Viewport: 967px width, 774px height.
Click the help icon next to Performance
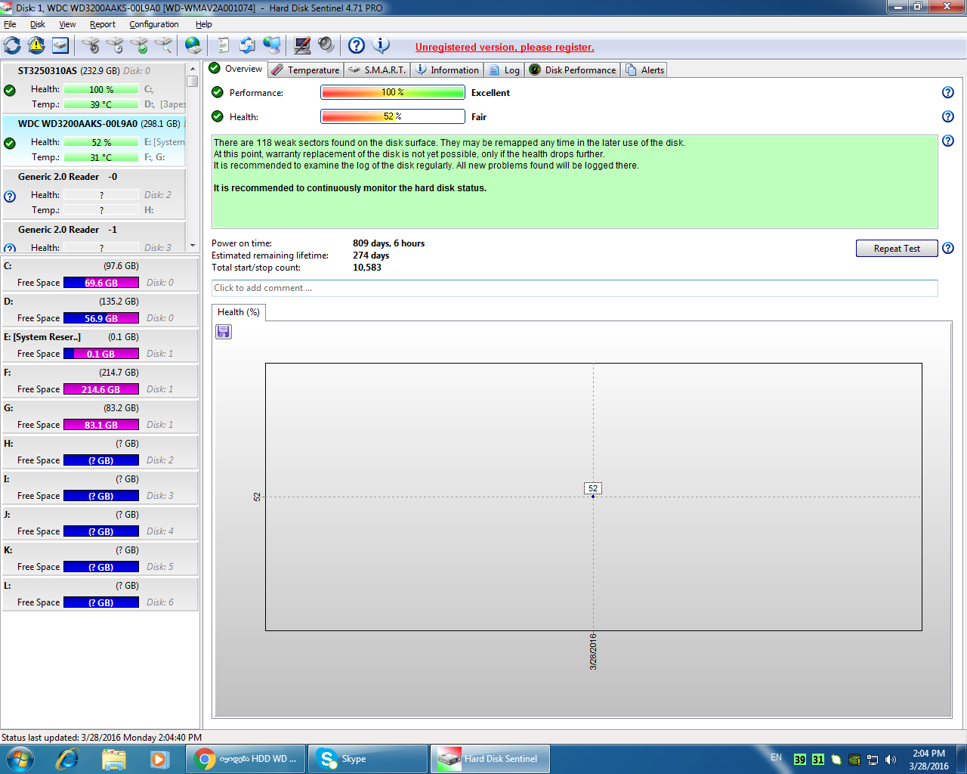click(948, 92)
